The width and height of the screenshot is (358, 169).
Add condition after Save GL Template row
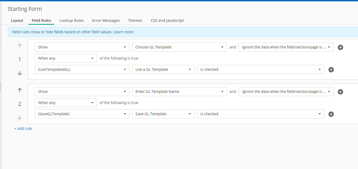tap(331, 114)
